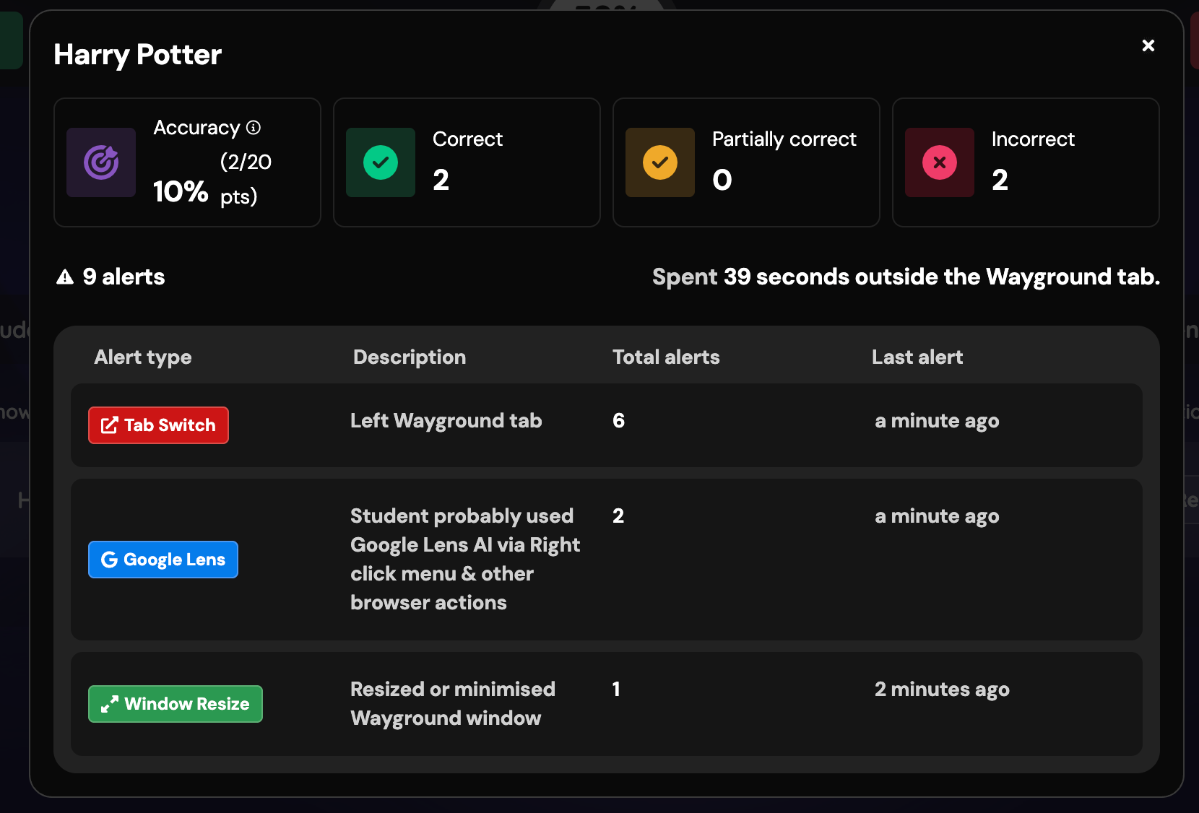Close the Harry Potter report dialog

[1148, 45]
